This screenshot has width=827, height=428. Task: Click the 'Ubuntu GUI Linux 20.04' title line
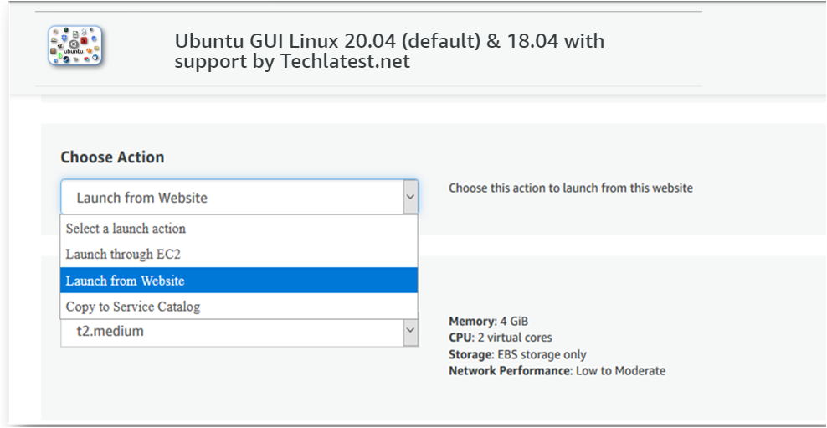389,41
